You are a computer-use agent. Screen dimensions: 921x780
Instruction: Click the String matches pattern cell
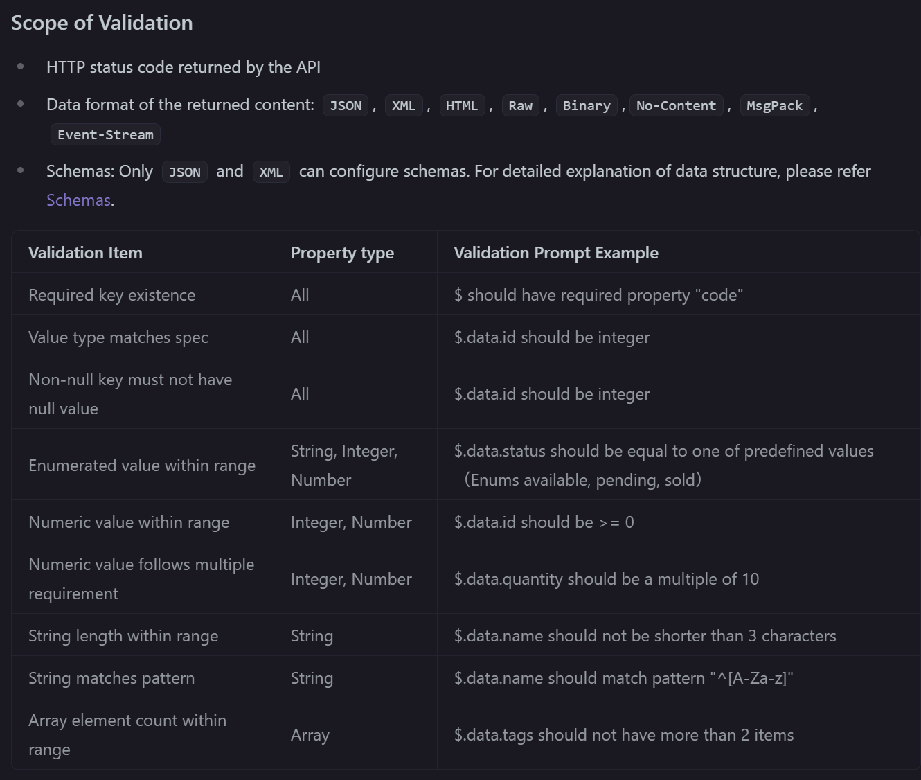pos(111,678)
